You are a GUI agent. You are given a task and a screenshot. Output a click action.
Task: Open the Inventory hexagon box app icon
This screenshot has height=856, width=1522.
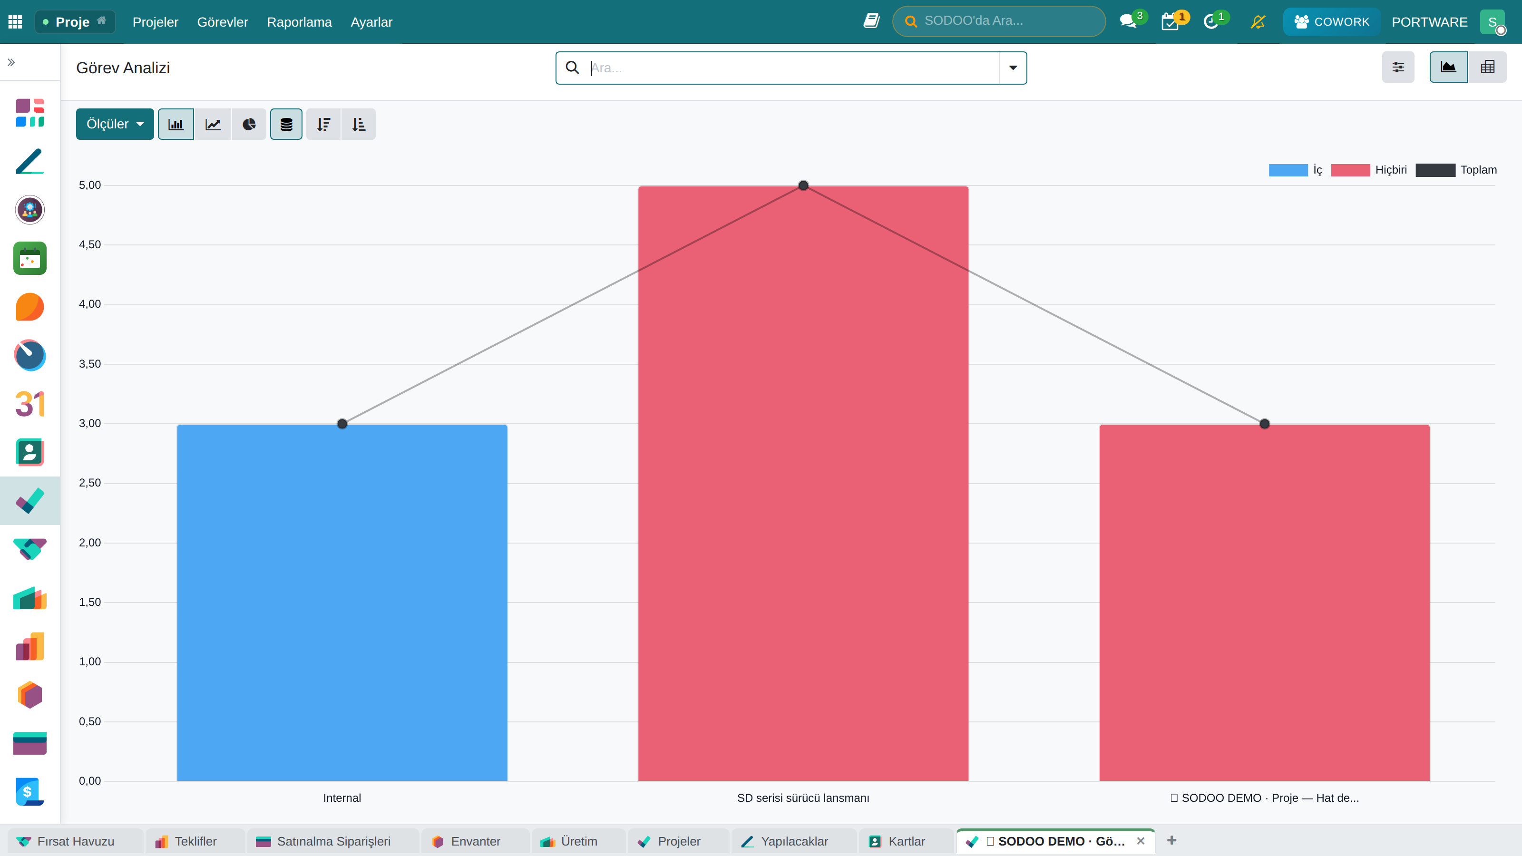click(30, 695)
